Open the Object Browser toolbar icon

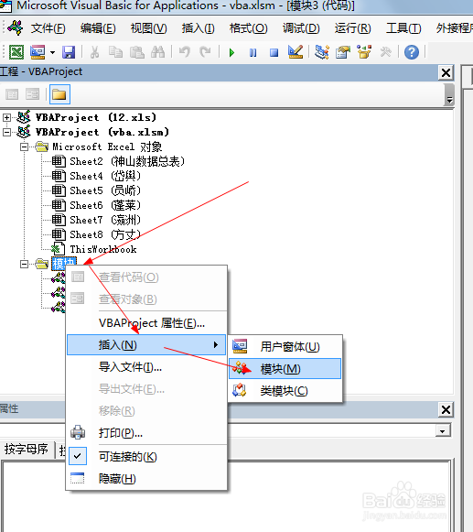(364, 52)
